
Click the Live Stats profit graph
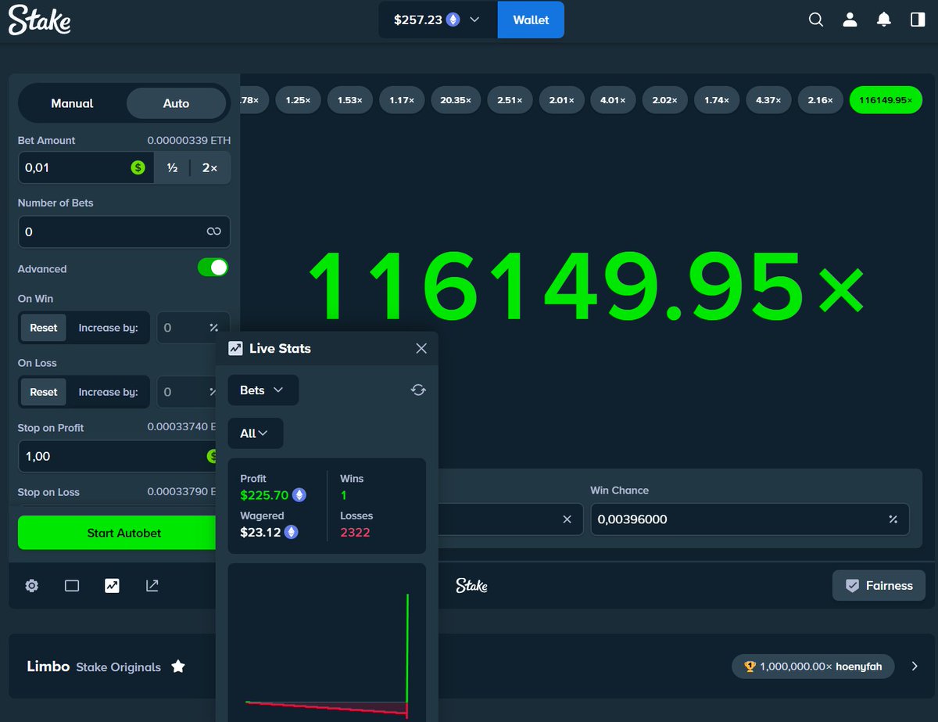point(327,642)
